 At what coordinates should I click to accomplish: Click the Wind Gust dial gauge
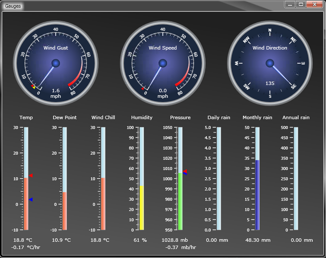56,64
